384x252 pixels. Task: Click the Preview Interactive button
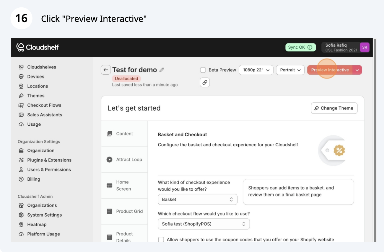(x=330, y=70)
